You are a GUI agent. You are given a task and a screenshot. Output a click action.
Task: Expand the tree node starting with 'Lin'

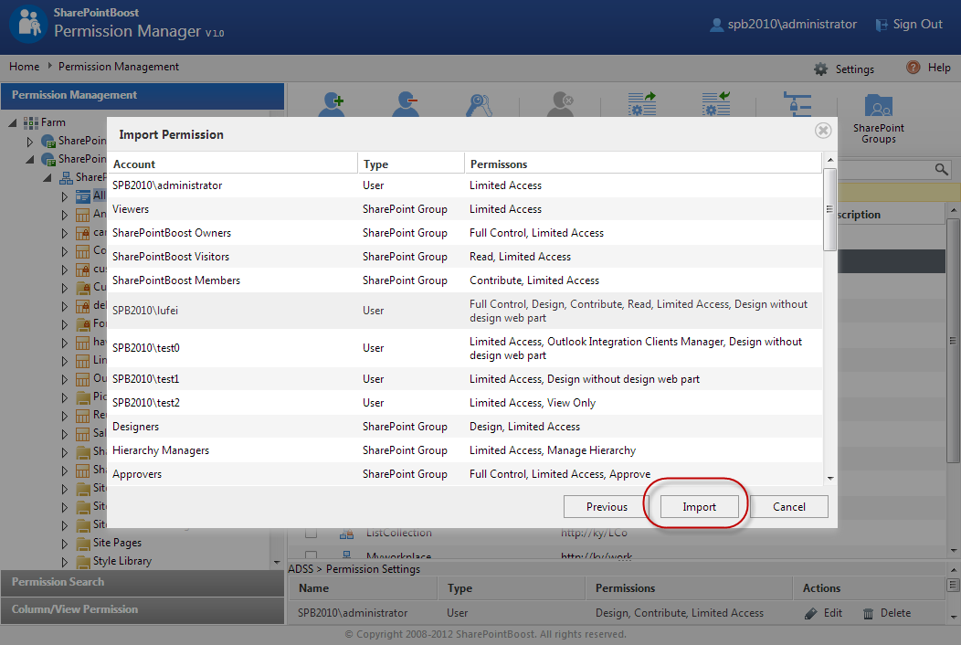point(64,361)
